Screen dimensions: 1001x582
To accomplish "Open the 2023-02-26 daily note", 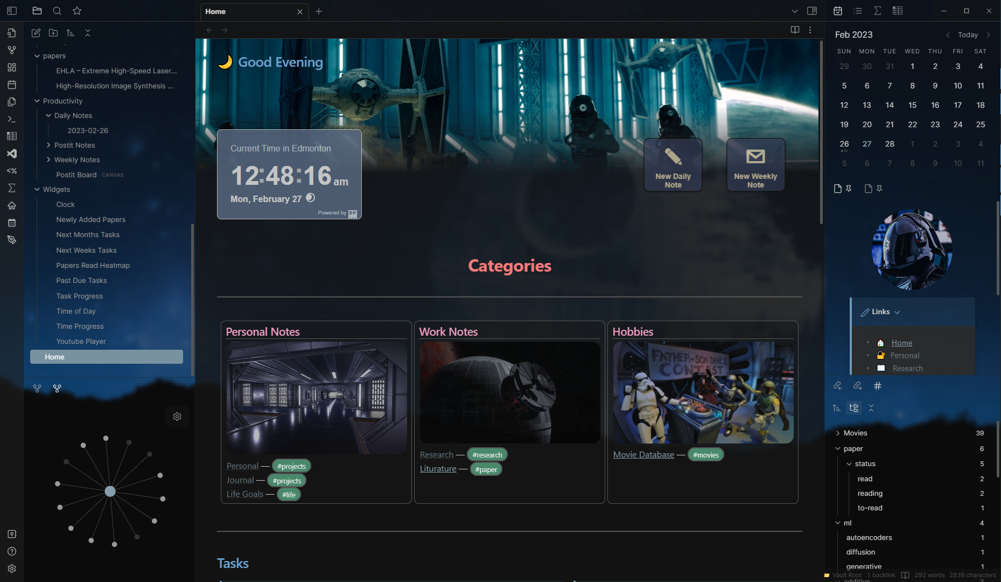I will click(x=88, y=130).
